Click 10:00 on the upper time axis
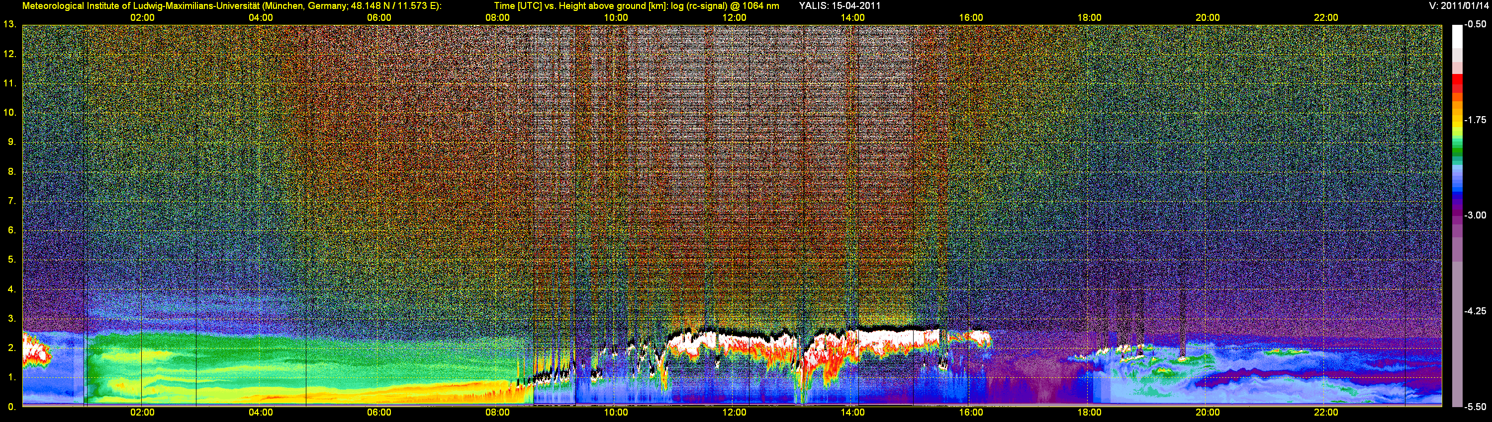This screenshot has height=422, width=1492. 616,17
